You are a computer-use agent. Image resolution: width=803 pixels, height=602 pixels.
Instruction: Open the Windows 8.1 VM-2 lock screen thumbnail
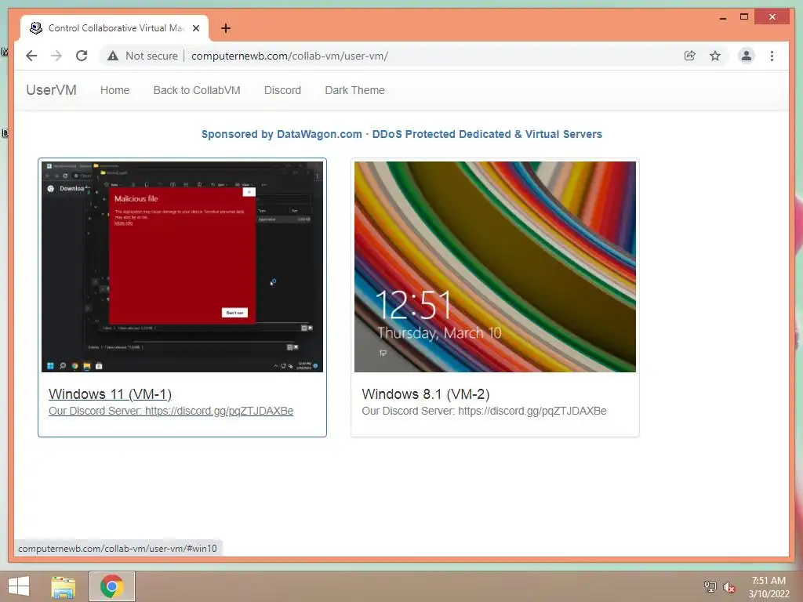point(496,267)
